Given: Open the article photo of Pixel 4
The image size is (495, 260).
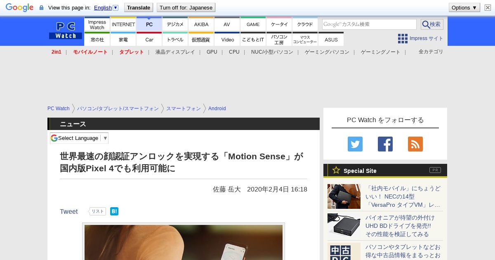Looking at the screenshot, I should pos(184,242).
